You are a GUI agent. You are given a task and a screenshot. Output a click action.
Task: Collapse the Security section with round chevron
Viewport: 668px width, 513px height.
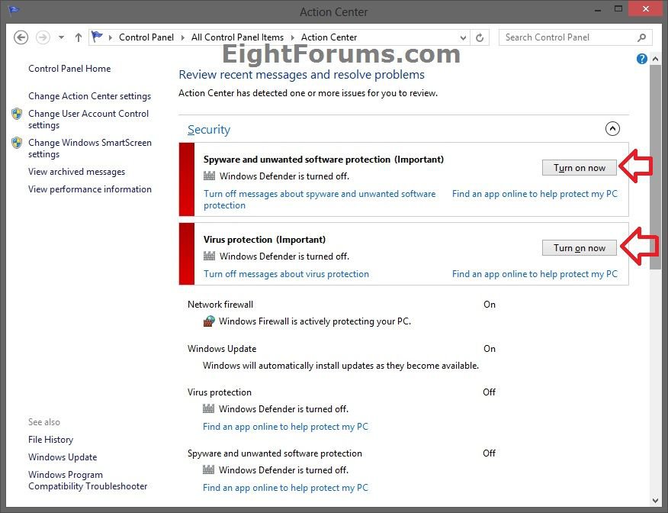point(612,128)
